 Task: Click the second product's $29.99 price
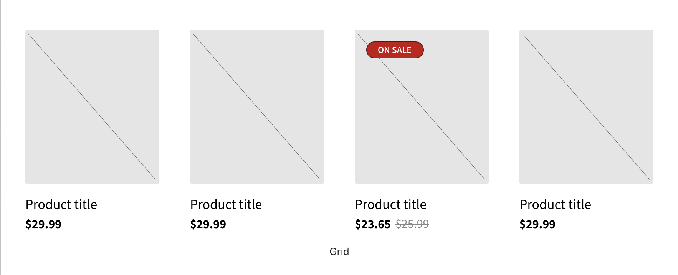point(208,224)
